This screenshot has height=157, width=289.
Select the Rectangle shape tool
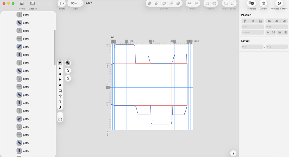click(x=60, y=91)
